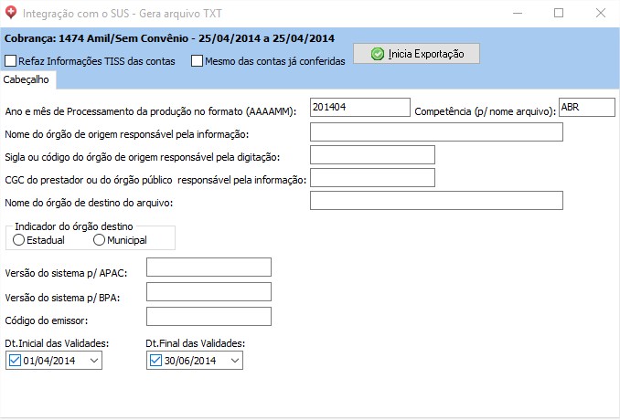Check Mesmo das contas já conferidas option
Screen dimensions: 620x420
coord(197,61)
